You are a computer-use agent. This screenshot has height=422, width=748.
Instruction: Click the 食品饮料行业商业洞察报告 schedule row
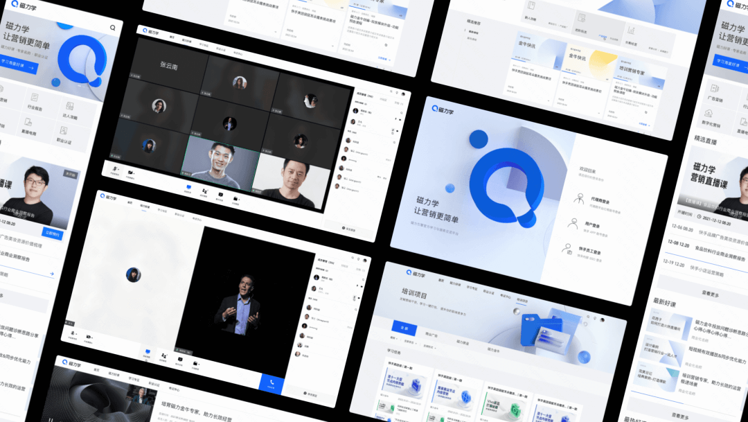[707, 252]
